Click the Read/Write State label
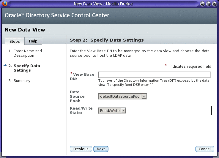The width and height of the screenshot is (219, 158). [x=81, y=110]
